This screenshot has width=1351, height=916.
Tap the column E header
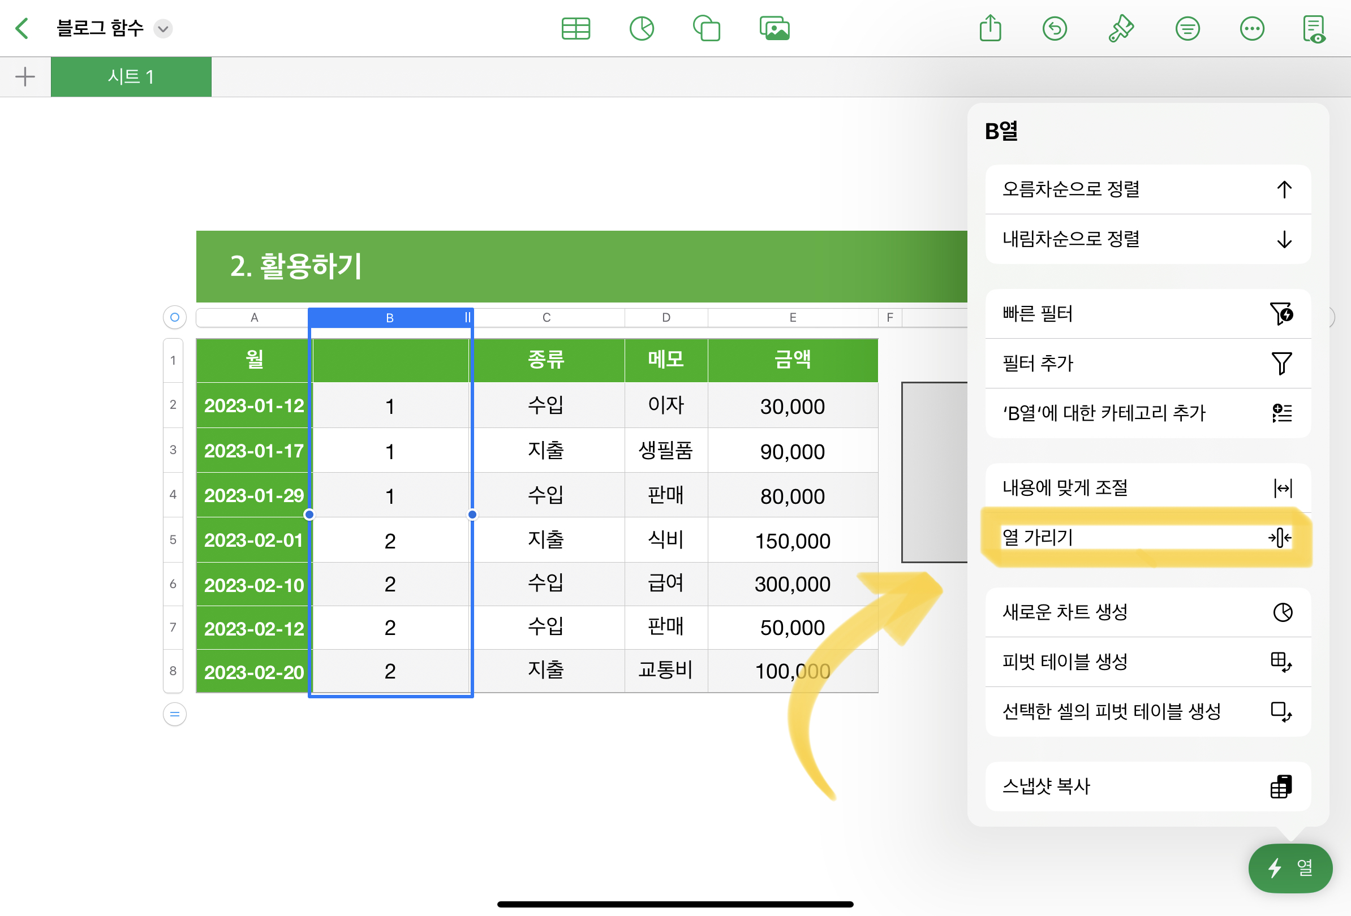(793, 318)
